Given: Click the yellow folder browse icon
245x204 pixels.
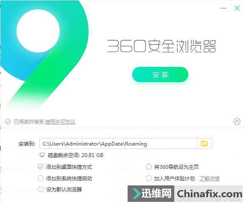Looking at the screenshot, I should click(204, 143).
